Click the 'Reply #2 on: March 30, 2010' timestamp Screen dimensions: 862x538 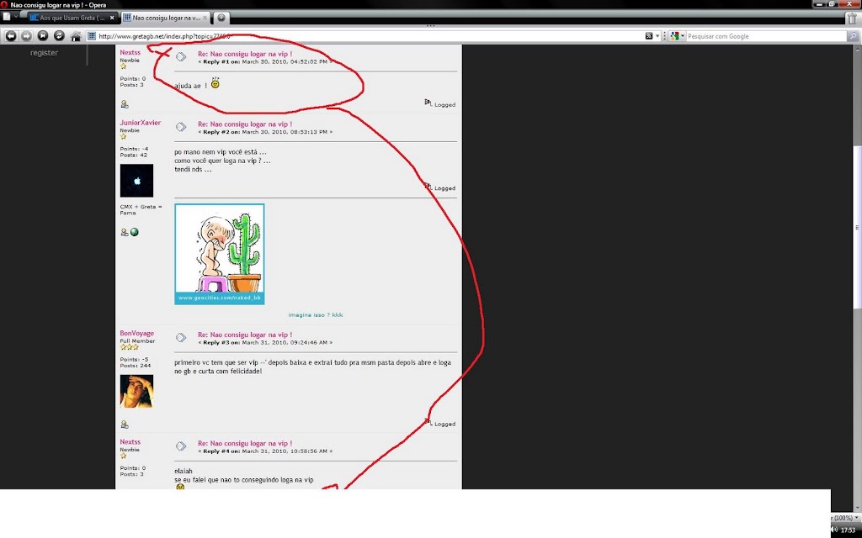[x=265, y=132]
